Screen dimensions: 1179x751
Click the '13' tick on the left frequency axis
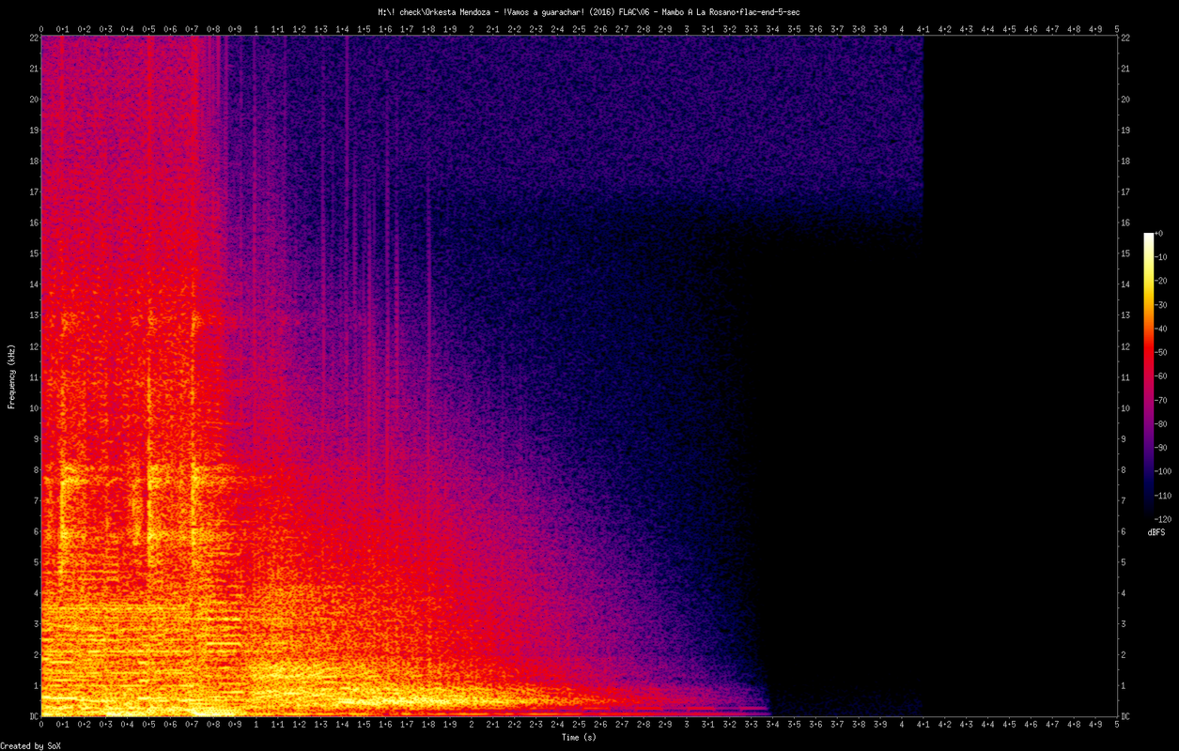tap(32, 315)
